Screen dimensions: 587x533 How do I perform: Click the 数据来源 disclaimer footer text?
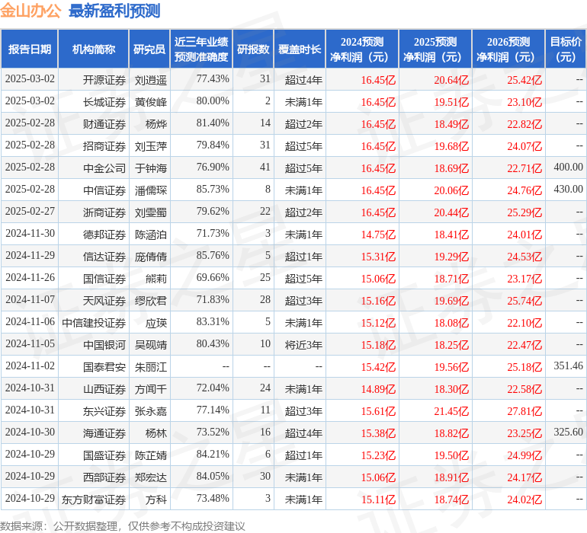123,525
